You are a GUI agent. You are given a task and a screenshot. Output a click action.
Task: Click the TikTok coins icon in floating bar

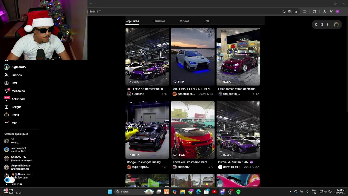316,24
